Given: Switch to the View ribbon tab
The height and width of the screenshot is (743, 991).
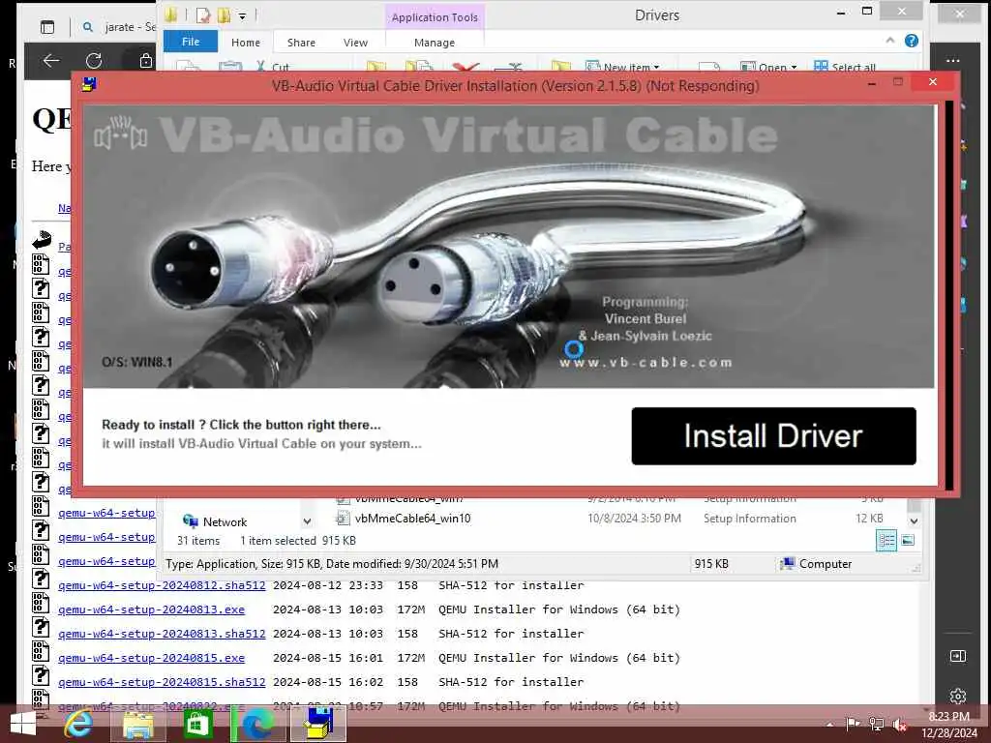Looking at the screenshot, I should coord(355,43).
